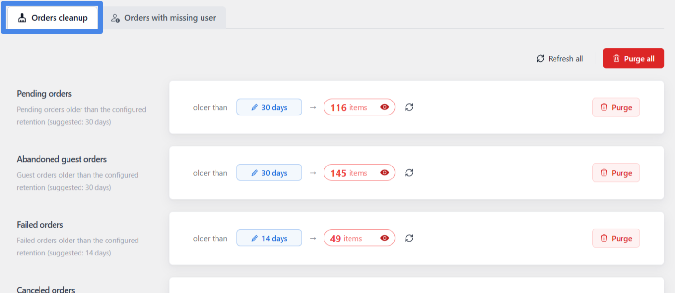Click the trash icon in Purge all button

616,58
